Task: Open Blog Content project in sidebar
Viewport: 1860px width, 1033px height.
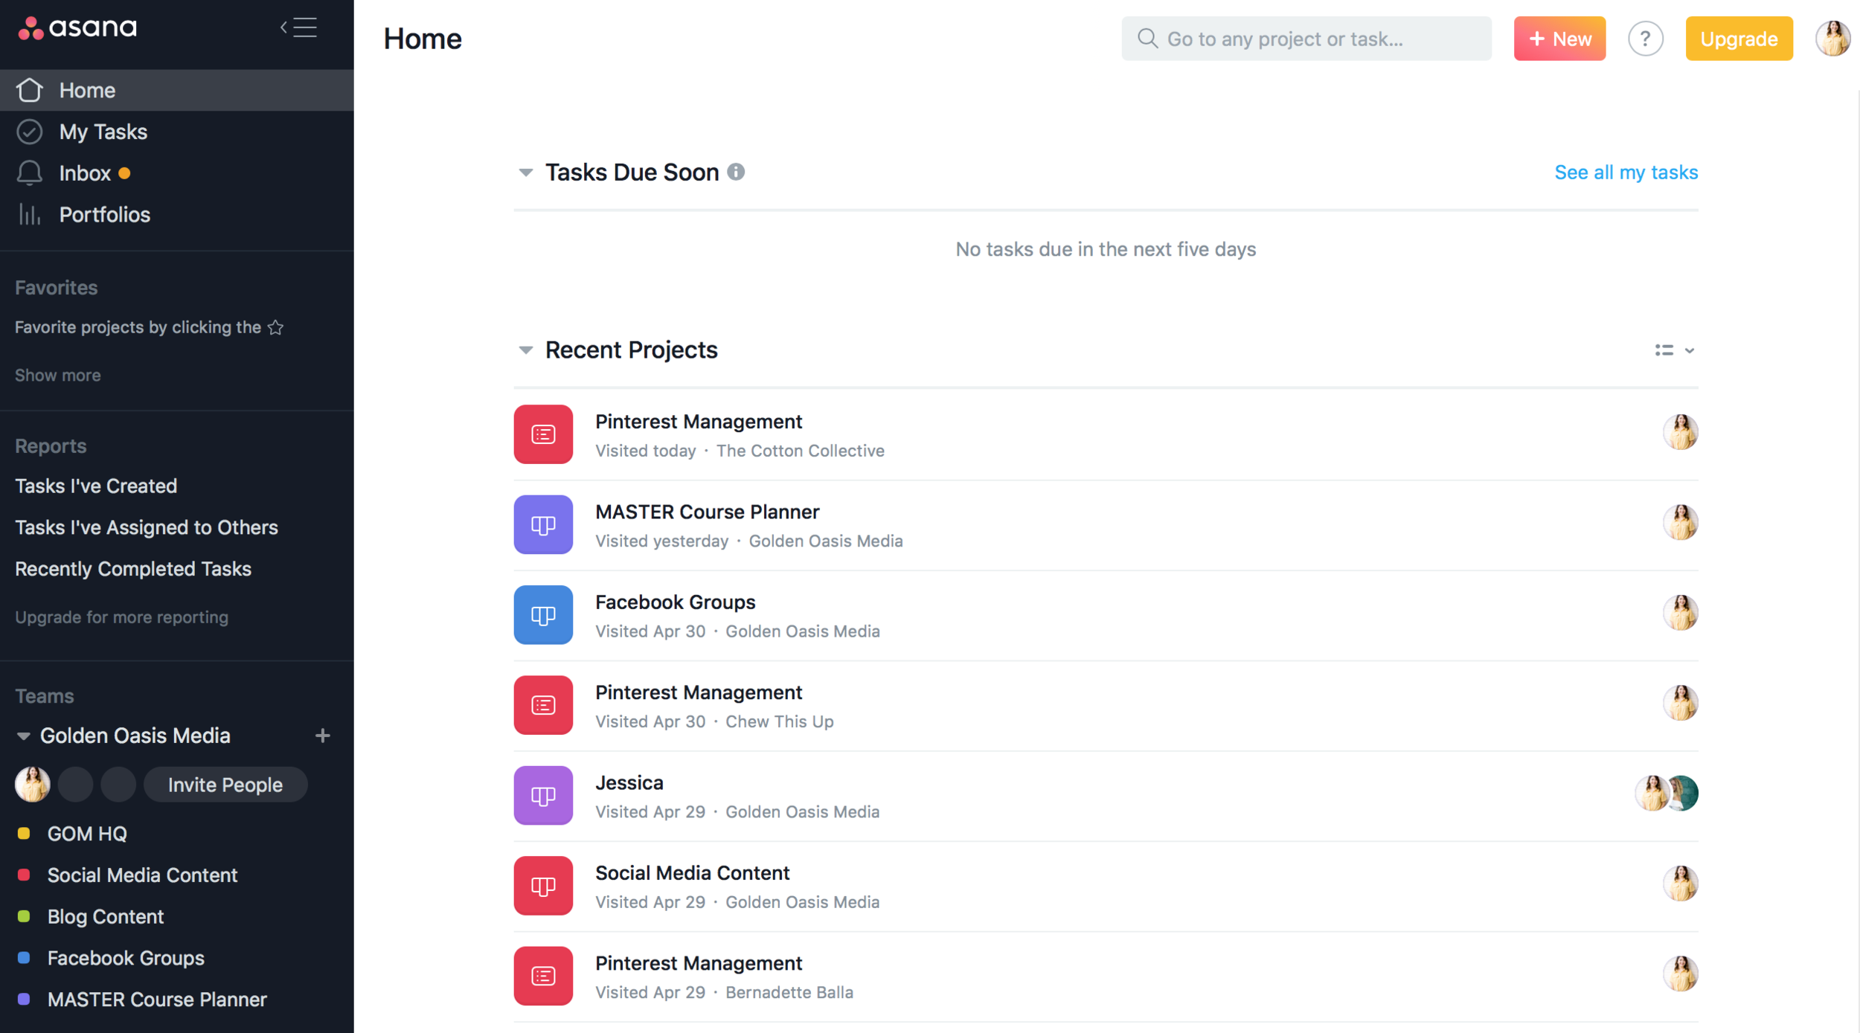Action: pos(106,917)
